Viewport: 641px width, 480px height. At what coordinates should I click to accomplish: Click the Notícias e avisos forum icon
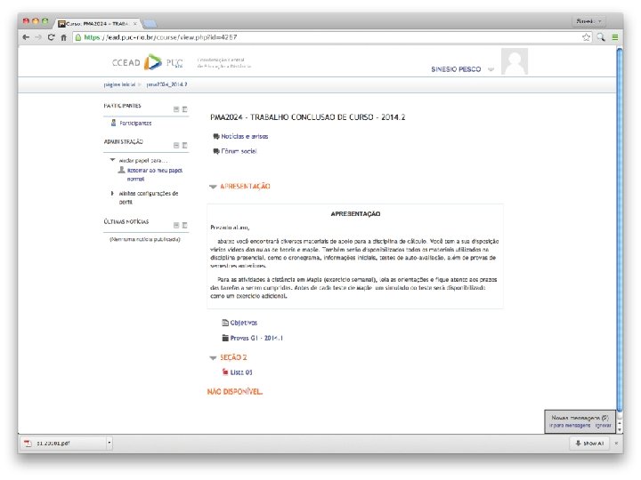[216, 136]
